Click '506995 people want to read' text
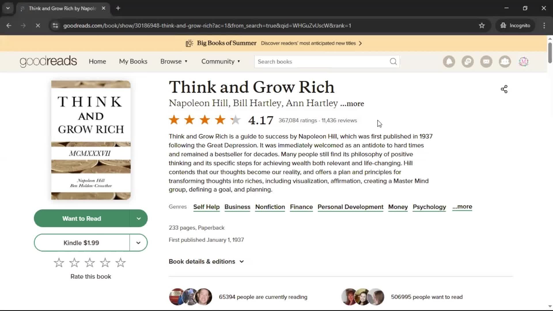 point(427,297)
